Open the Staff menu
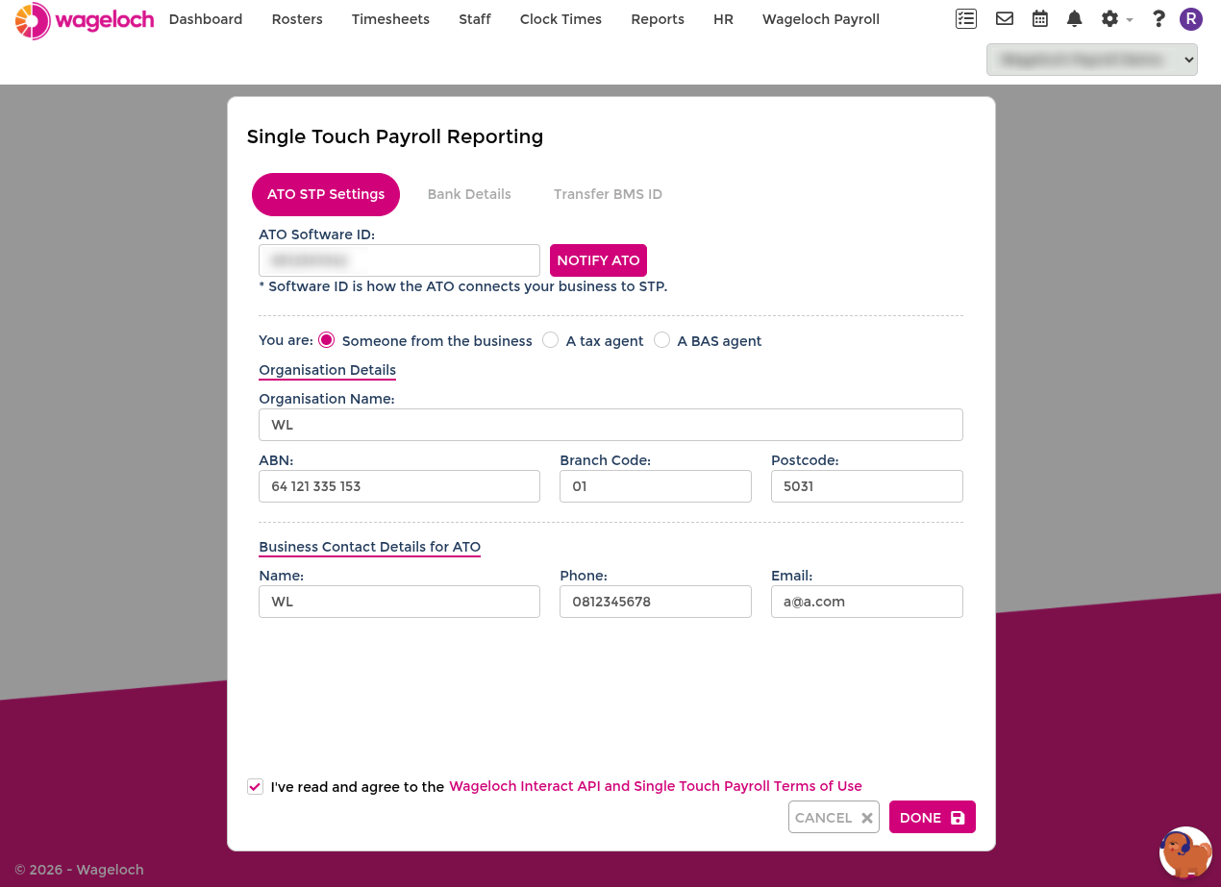This screenshot has width=1221, height=887. [x=475, y=19]
